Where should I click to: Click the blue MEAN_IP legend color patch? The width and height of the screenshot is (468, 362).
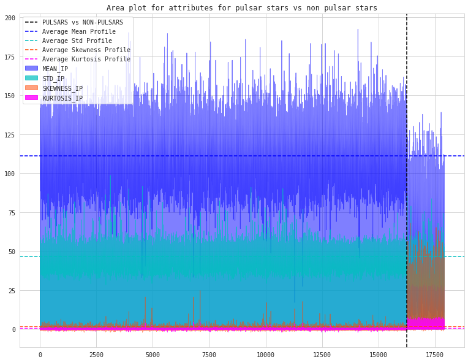31,68
